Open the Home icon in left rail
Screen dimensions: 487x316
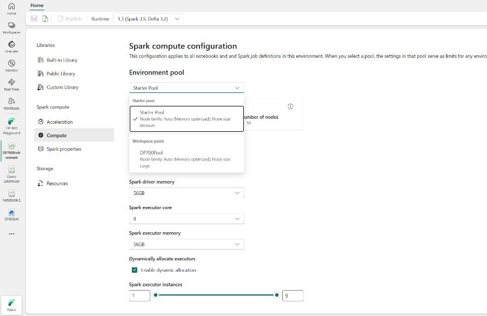coord(11,6)
